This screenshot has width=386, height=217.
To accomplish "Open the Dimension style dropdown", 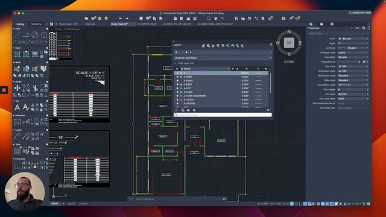I will tap(353, 71).
